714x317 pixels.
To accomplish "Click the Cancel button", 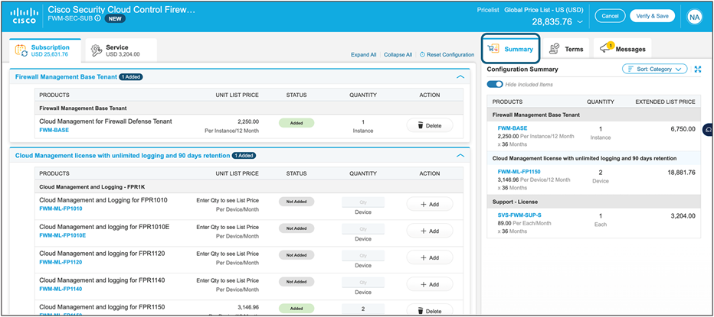I will point(610,16).
